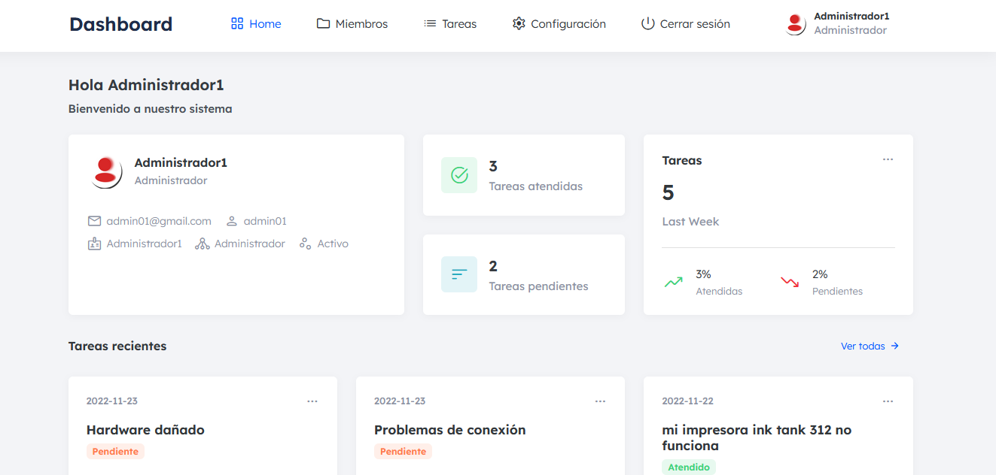Image resolution: width=996 pixels, height=475 pixels.
Task: Click the red downward trend Pendientes icon
Action: point(790,283)
